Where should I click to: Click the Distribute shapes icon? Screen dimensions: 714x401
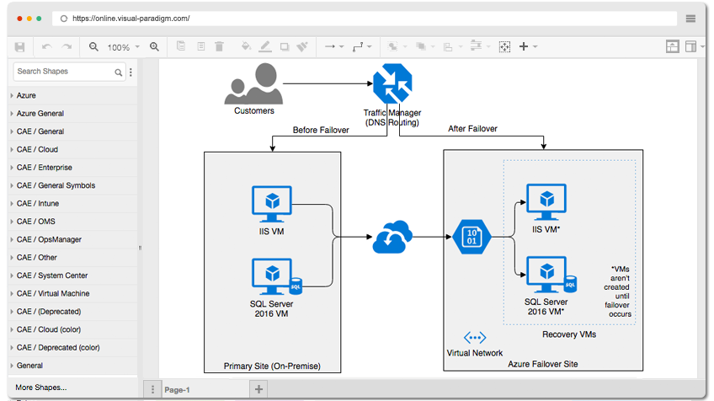point(476,46)
